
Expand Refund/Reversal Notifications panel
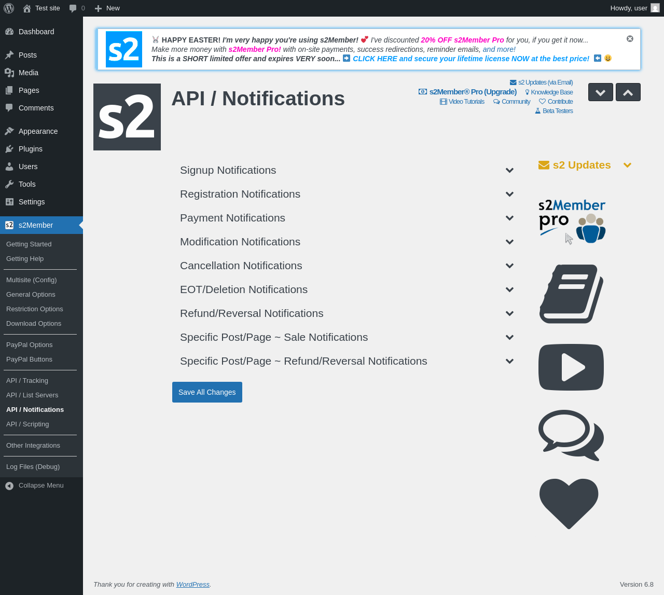point(347,313)
